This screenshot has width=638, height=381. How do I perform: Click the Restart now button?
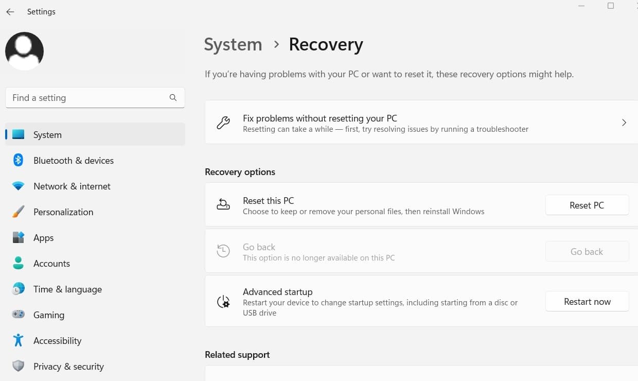coord(587,302)
